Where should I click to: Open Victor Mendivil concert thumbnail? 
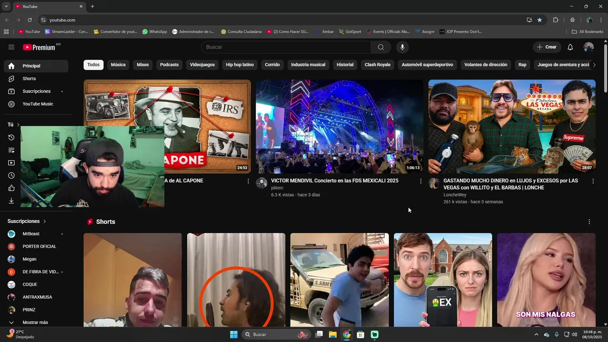(x=339, y=126)
